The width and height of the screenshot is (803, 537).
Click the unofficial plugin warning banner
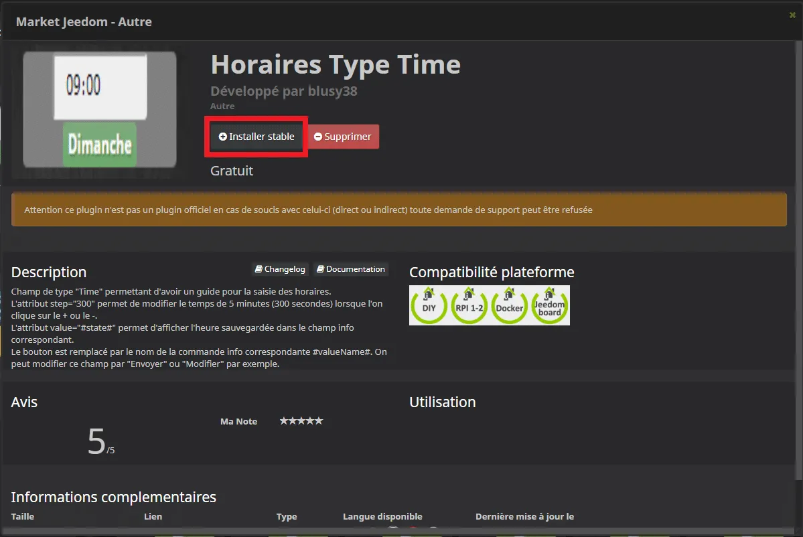[399, 210]
